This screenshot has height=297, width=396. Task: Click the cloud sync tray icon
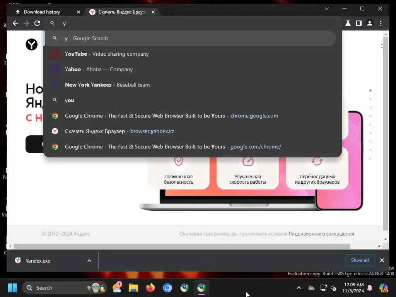pos(311,288)
